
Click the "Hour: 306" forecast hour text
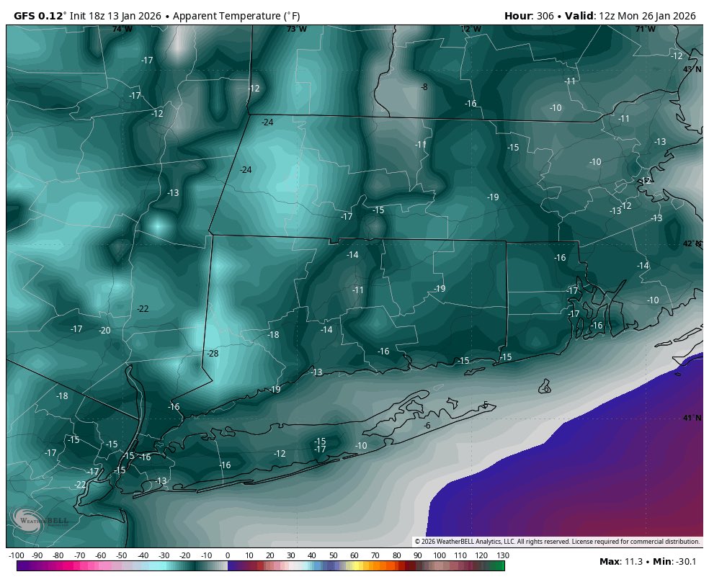coord(529,16)
